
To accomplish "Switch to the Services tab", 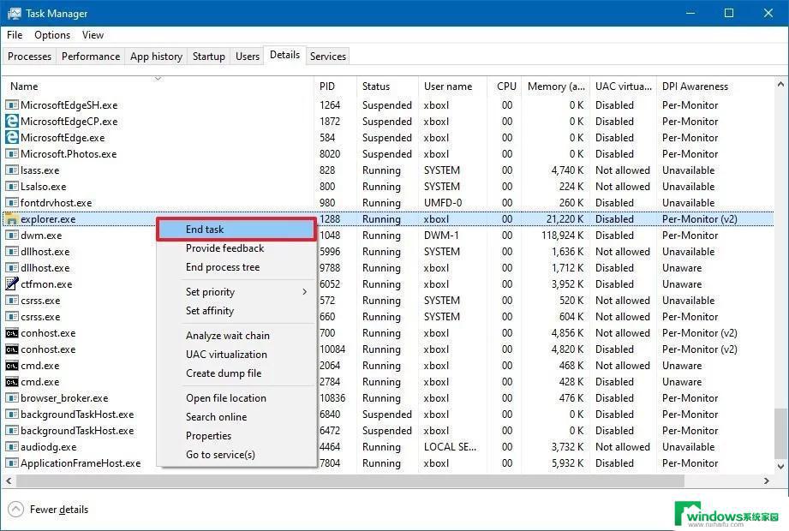I will 328,57.
